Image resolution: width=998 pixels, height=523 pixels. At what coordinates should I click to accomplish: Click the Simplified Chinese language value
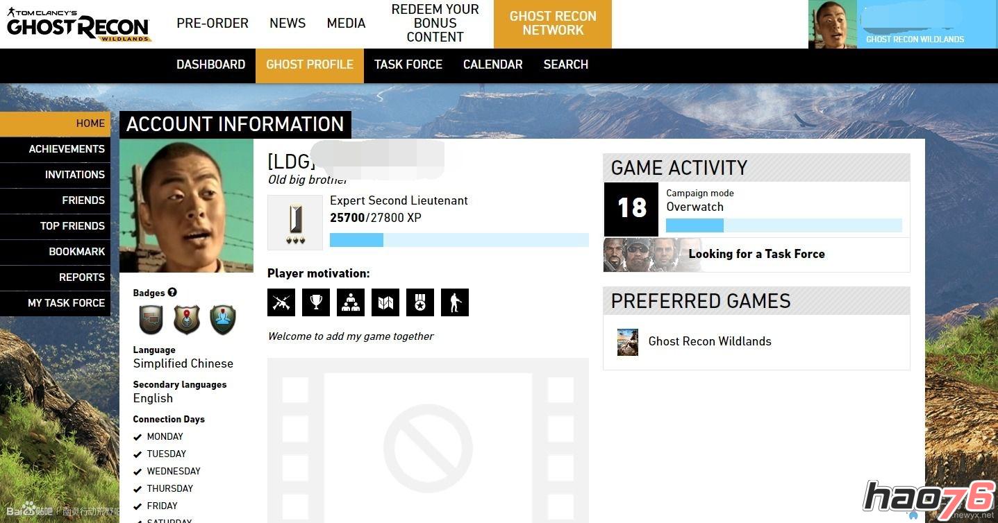[183, 363]
